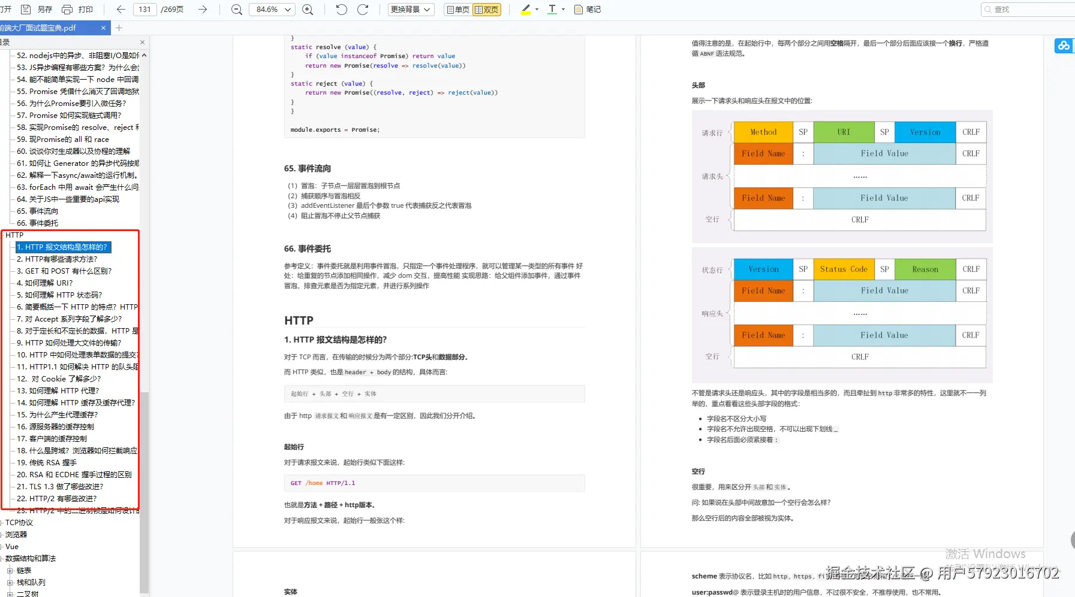The height and width of the screenshot is (597, 1075).
Task: Click the 打印 print icon
Action: pyautogui.click(x=67, y=10)
